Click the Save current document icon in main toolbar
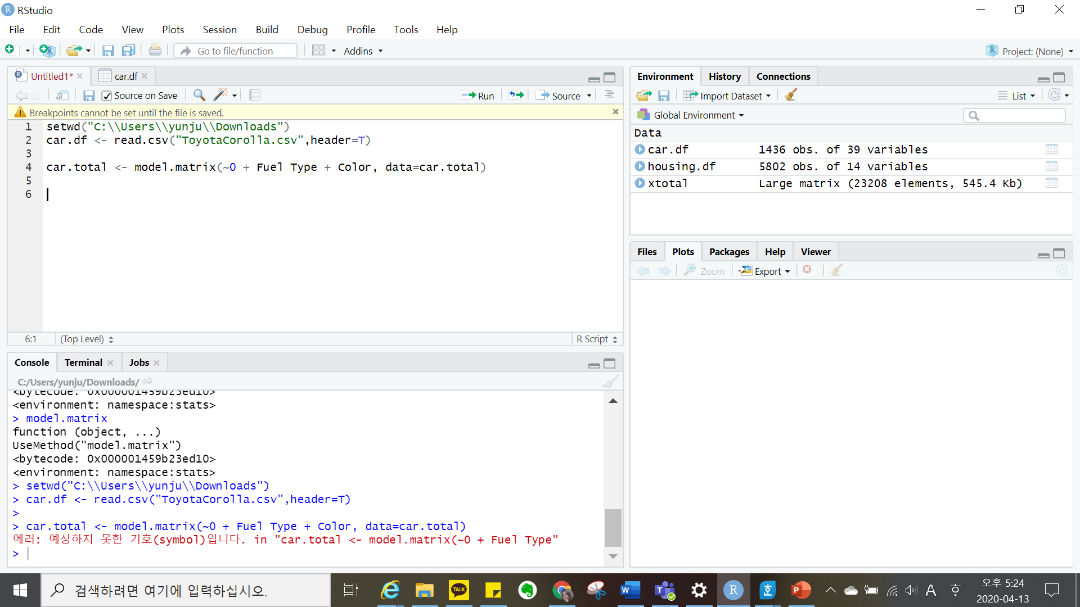Screen dimensions: 1080x607 point(108,51)
